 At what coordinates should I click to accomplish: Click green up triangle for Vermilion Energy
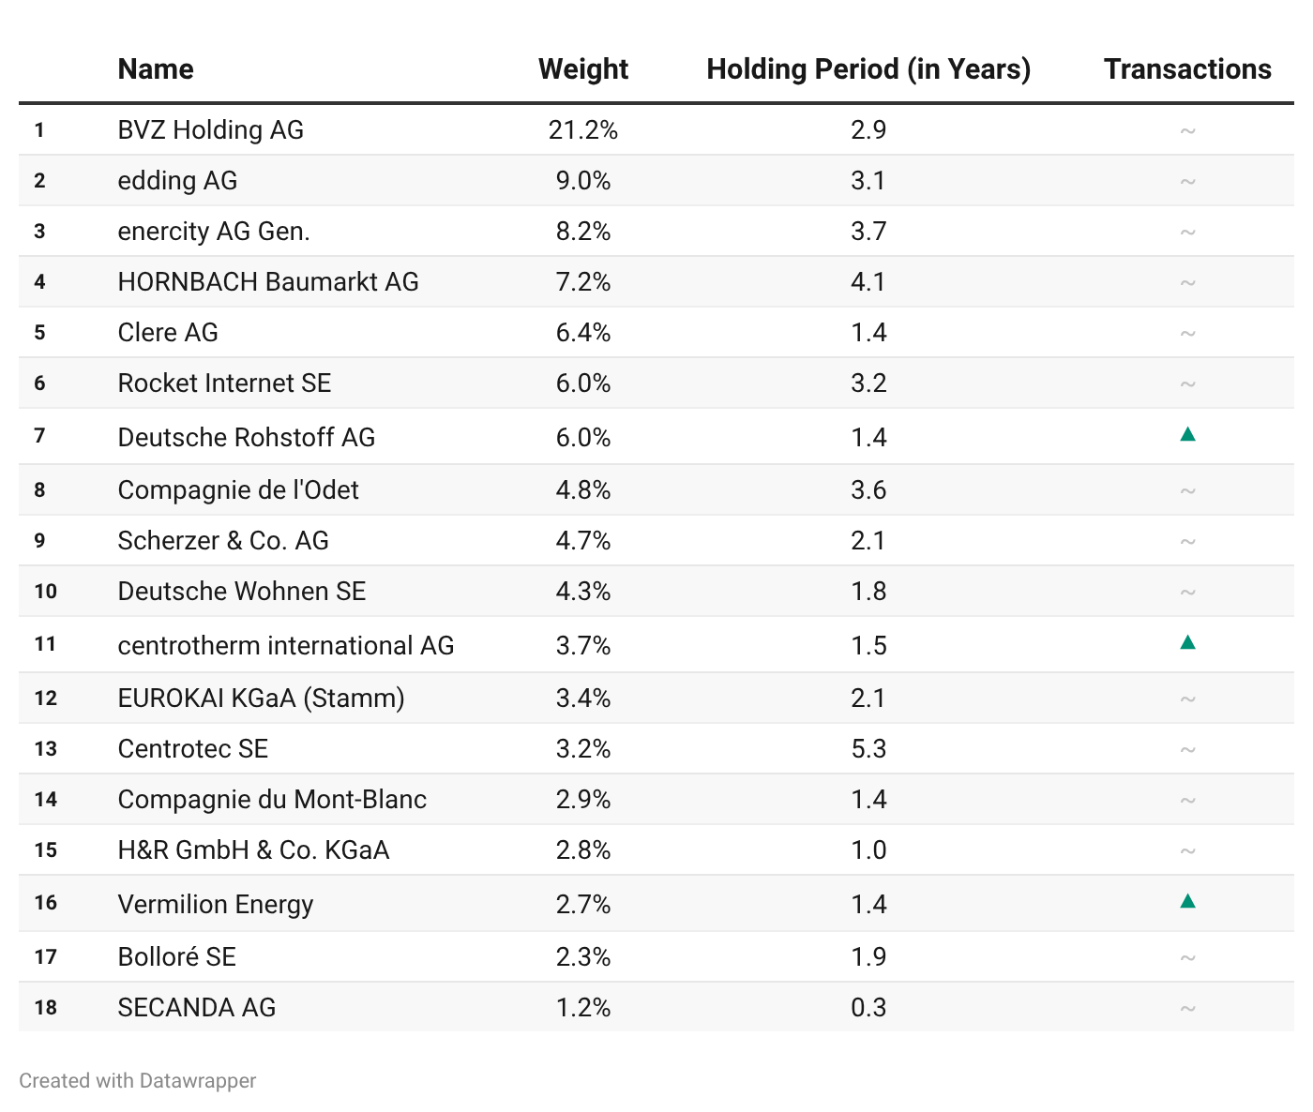click(1187, 901)
